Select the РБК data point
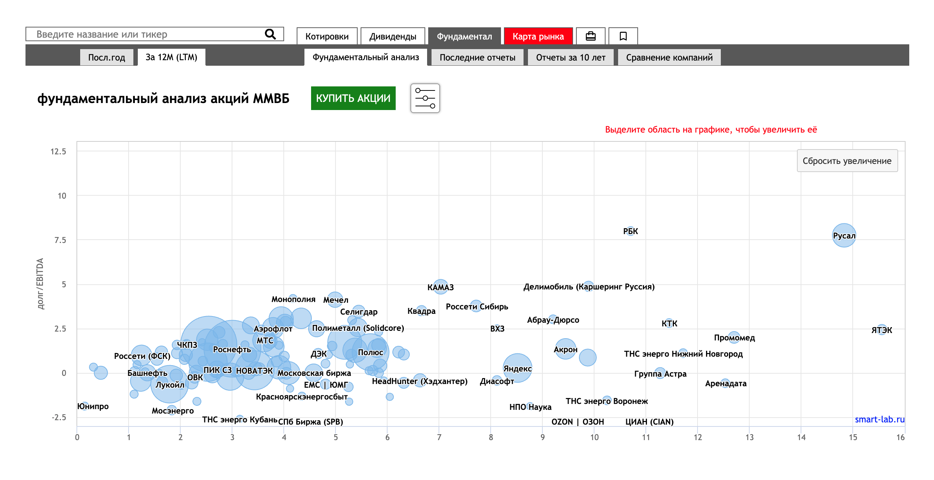This screenshot has width=934, height=480. 630,231
